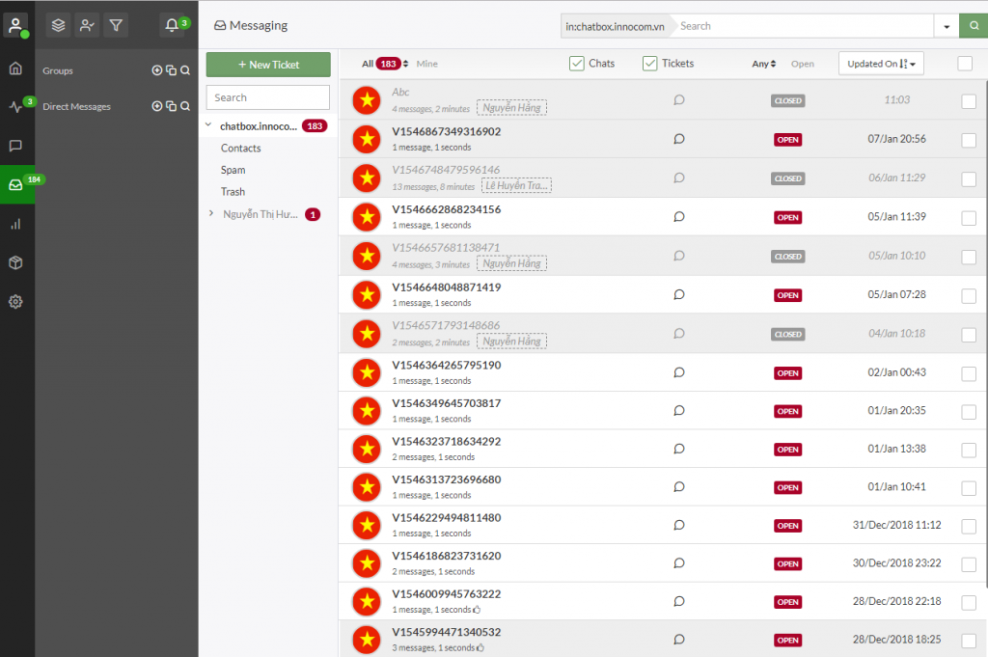
Task: Click the green search magnifier button
Action: (x=974, y=26)
